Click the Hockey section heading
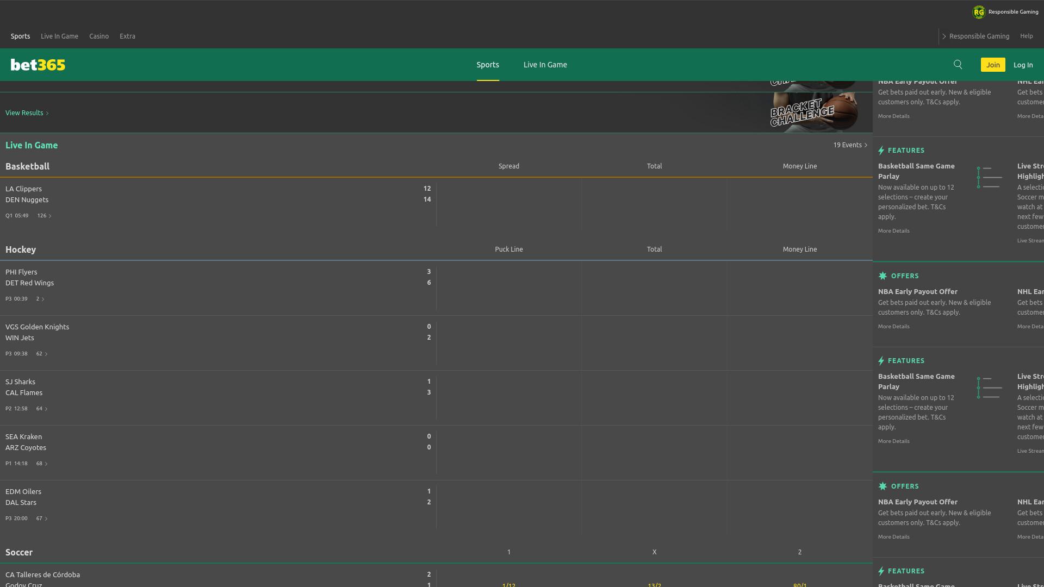This screenshot has height=587, width=1044. [x=21, y=249]
